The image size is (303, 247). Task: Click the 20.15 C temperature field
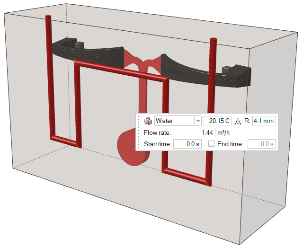click(217, 121)
